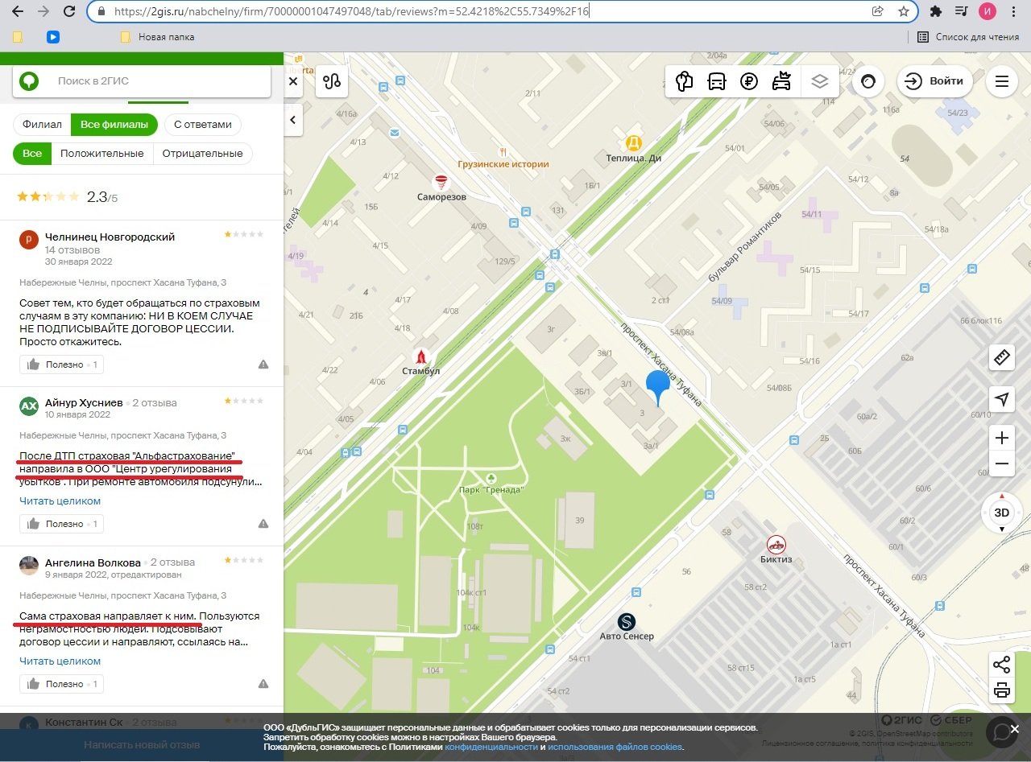Open the Chrome three-dot menu

pyautogui.click(x=1014, y=11)
